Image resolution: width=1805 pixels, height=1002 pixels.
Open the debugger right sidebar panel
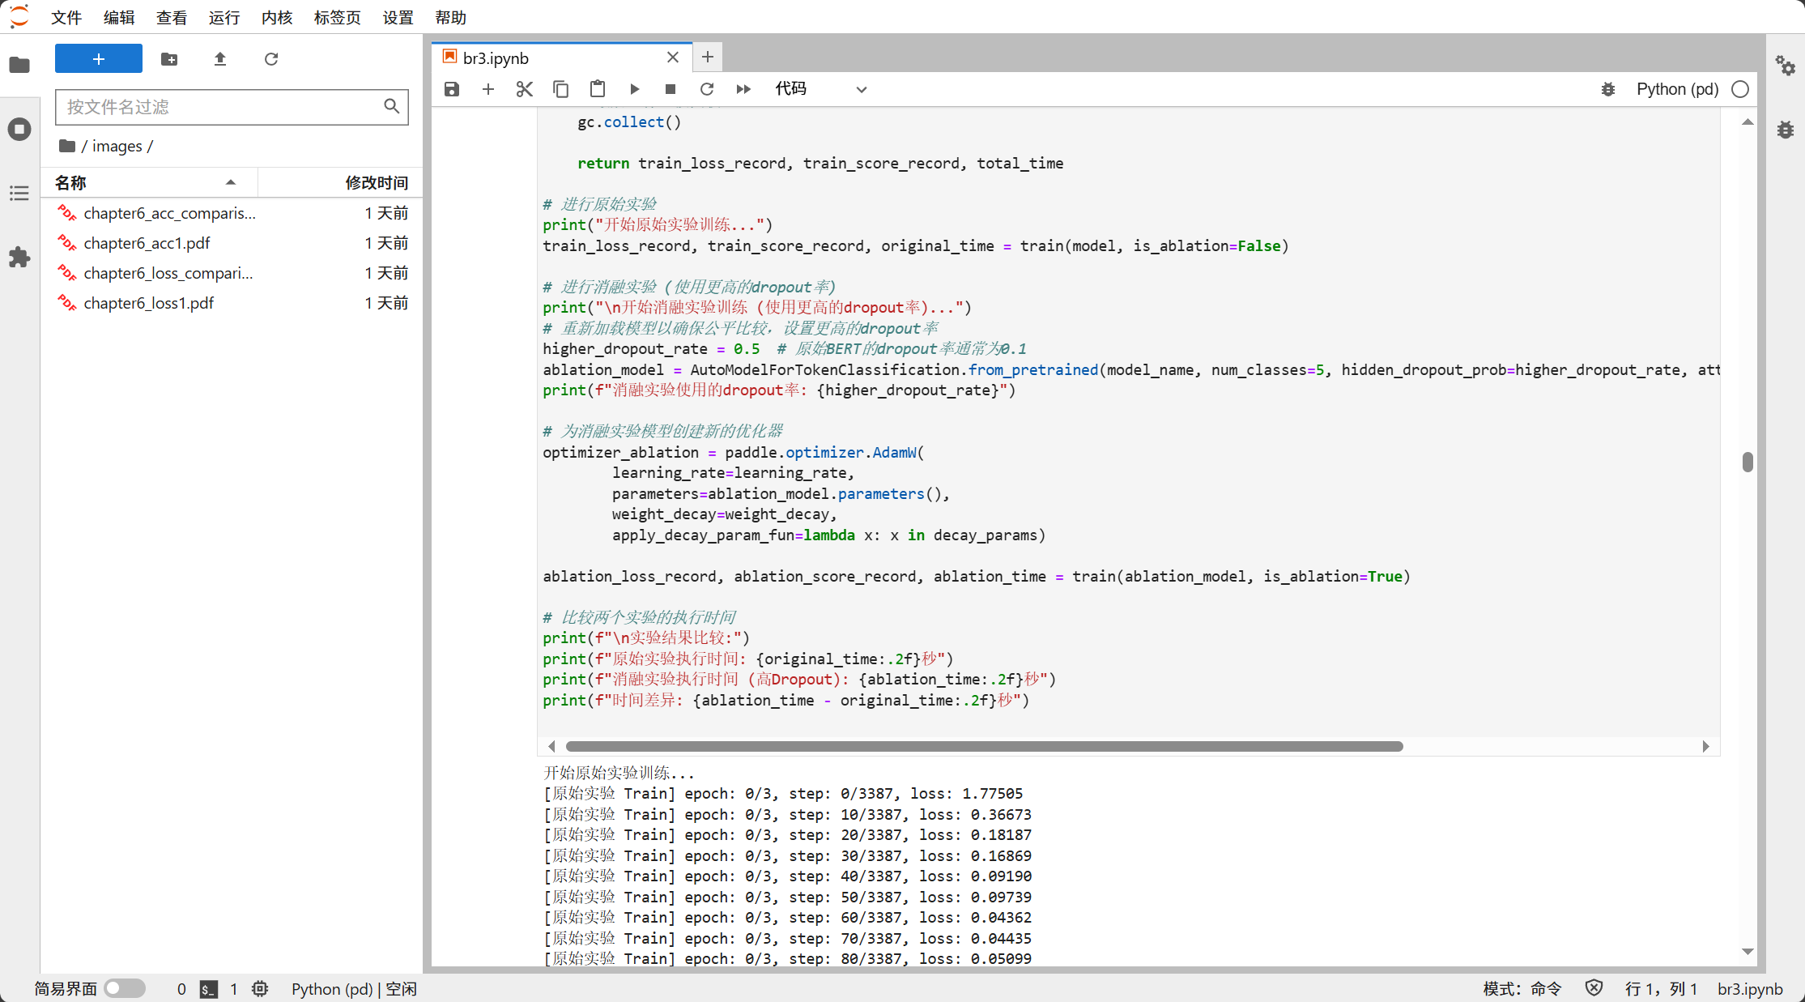point(1786,129)
